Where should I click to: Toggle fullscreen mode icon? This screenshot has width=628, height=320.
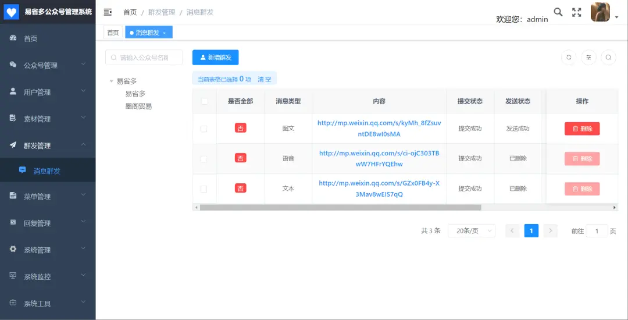576,12
